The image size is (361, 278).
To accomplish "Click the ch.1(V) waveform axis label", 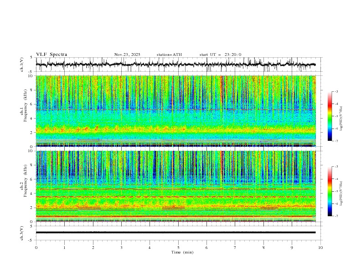I will point(22,65).
